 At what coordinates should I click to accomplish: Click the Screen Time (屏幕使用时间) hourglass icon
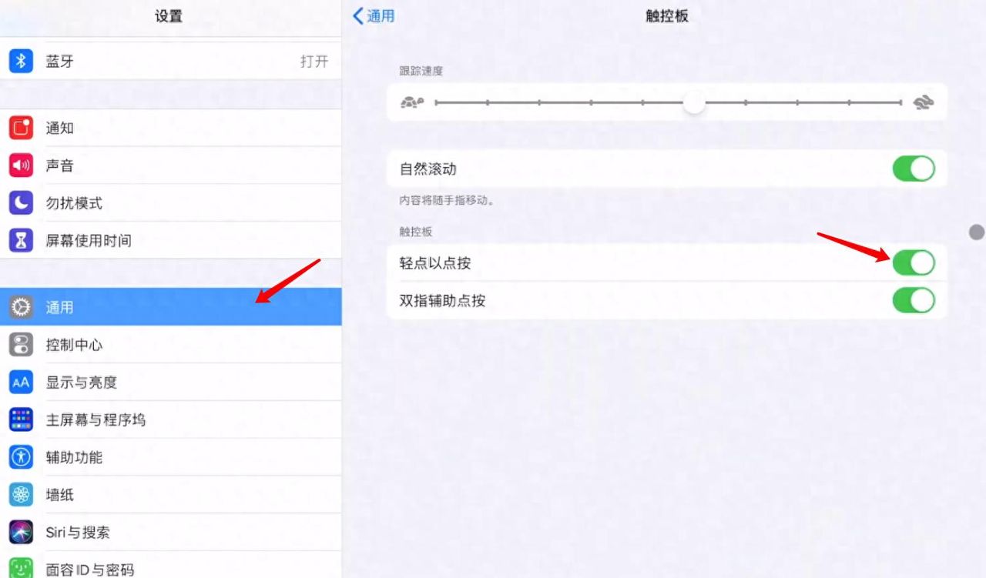(x=20, y=240)
